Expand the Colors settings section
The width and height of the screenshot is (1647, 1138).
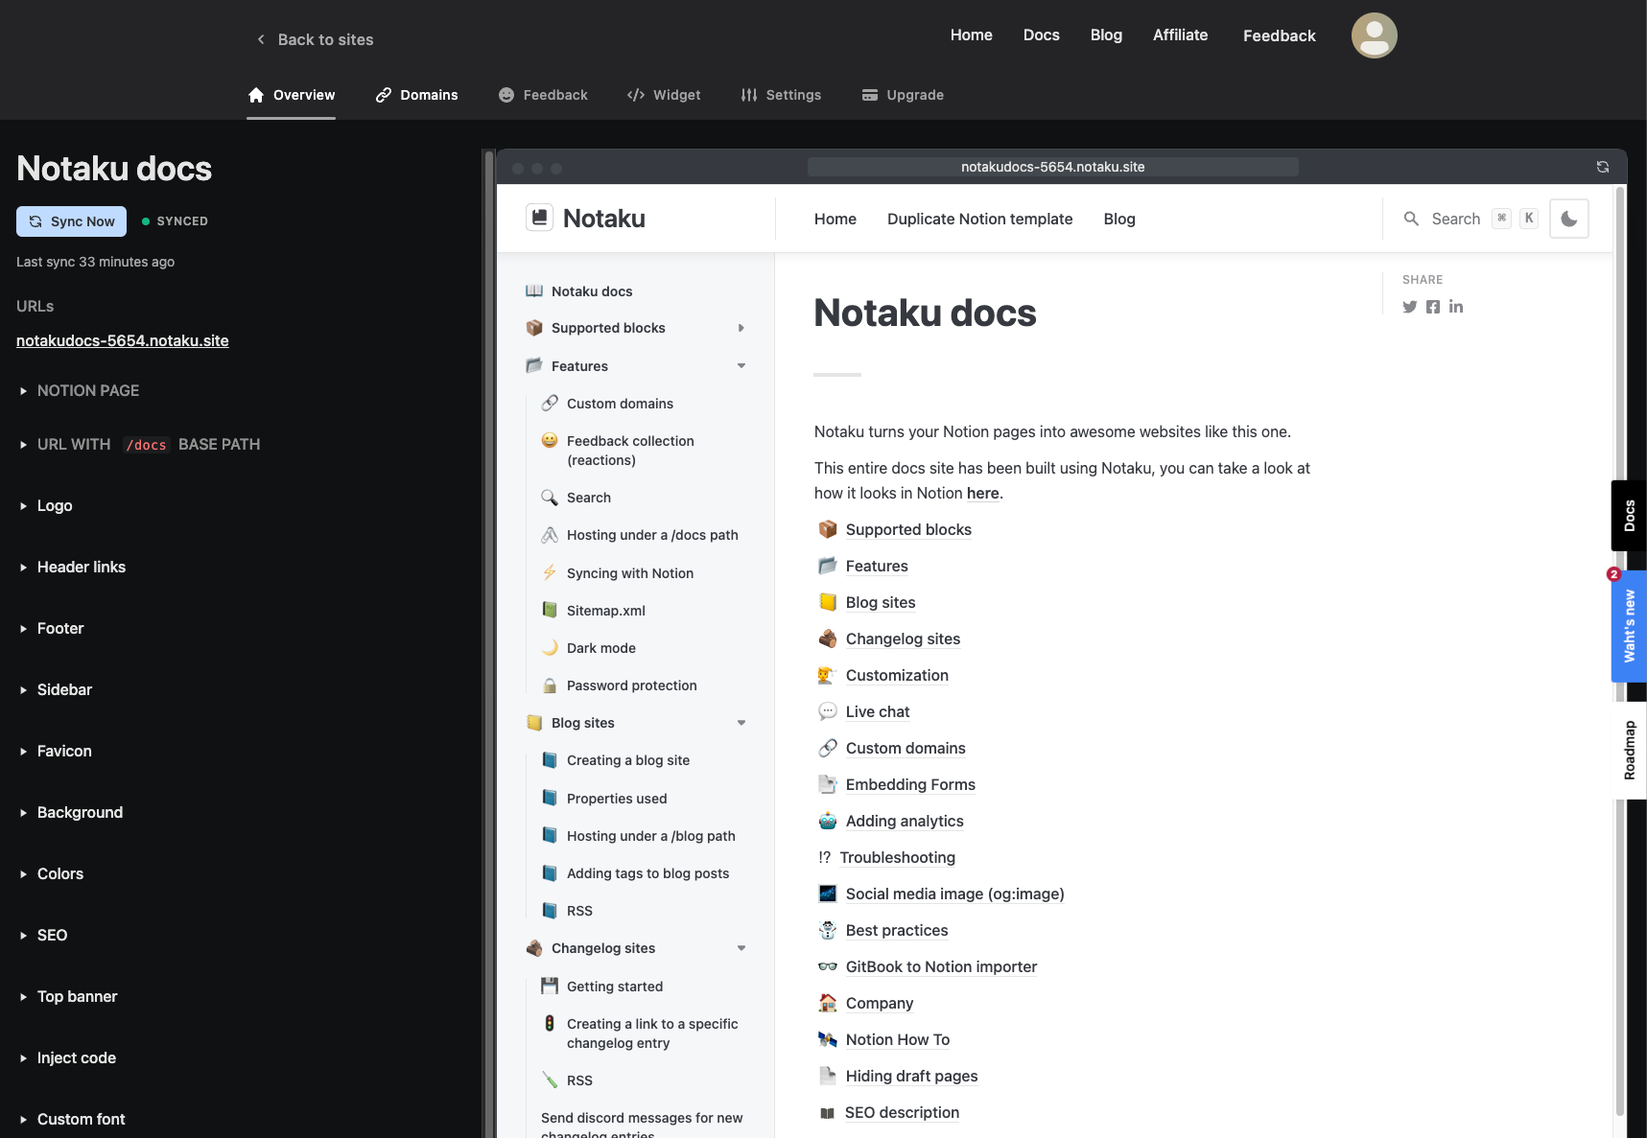(x=51, y=874)
